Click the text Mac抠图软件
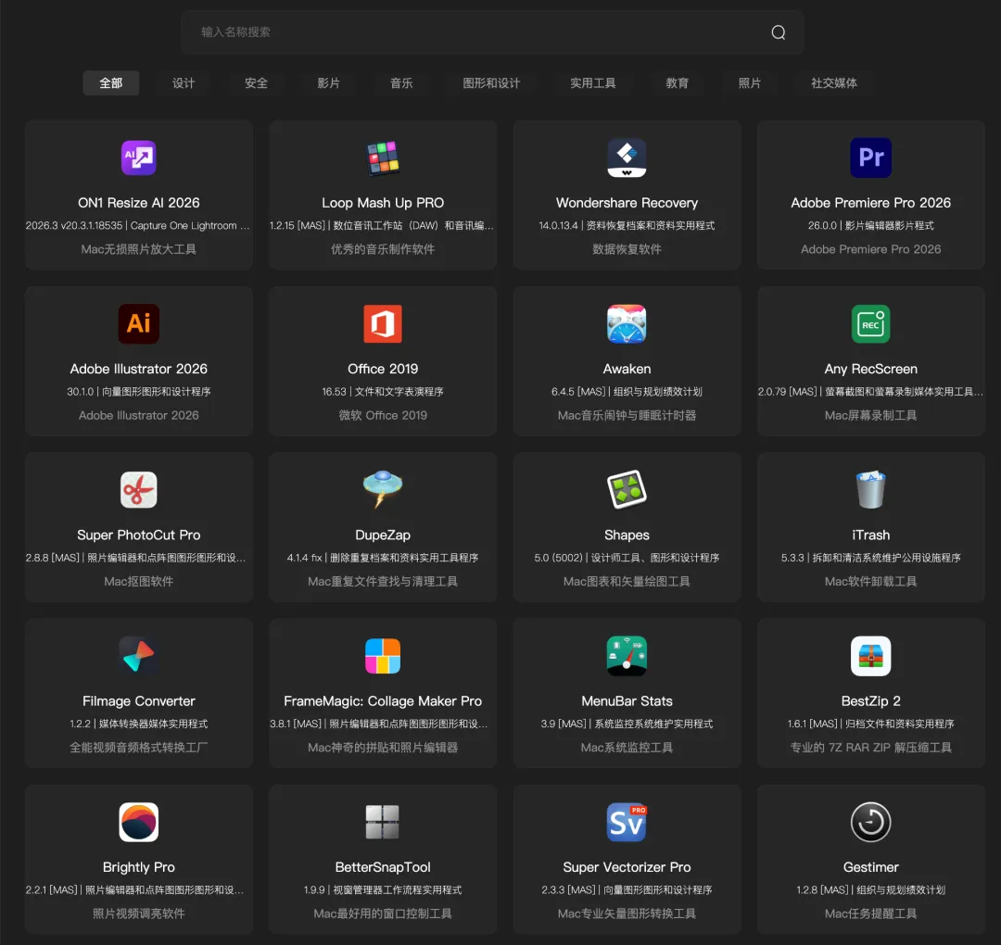Screen dimensions: 1001x945 pyautogui.click(x=138, y=581)
